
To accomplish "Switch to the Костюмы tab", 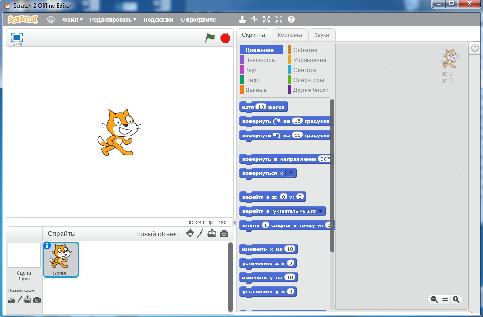I will click(x=290, y=35).
